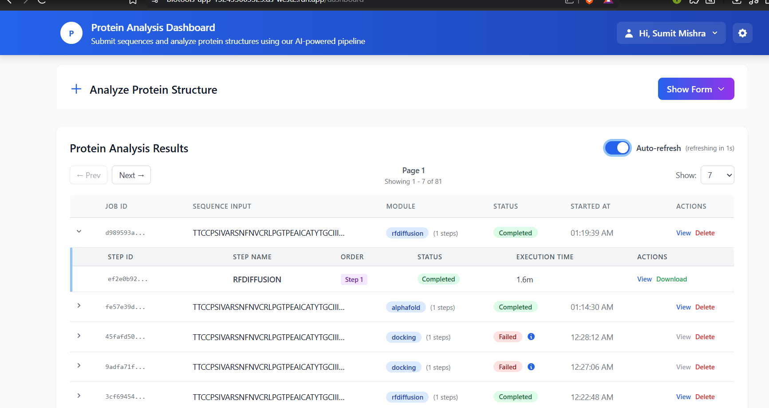Click info icon on failed job 9adfa71f
This screenshot has width=769, height=408.
coord(531,367)
